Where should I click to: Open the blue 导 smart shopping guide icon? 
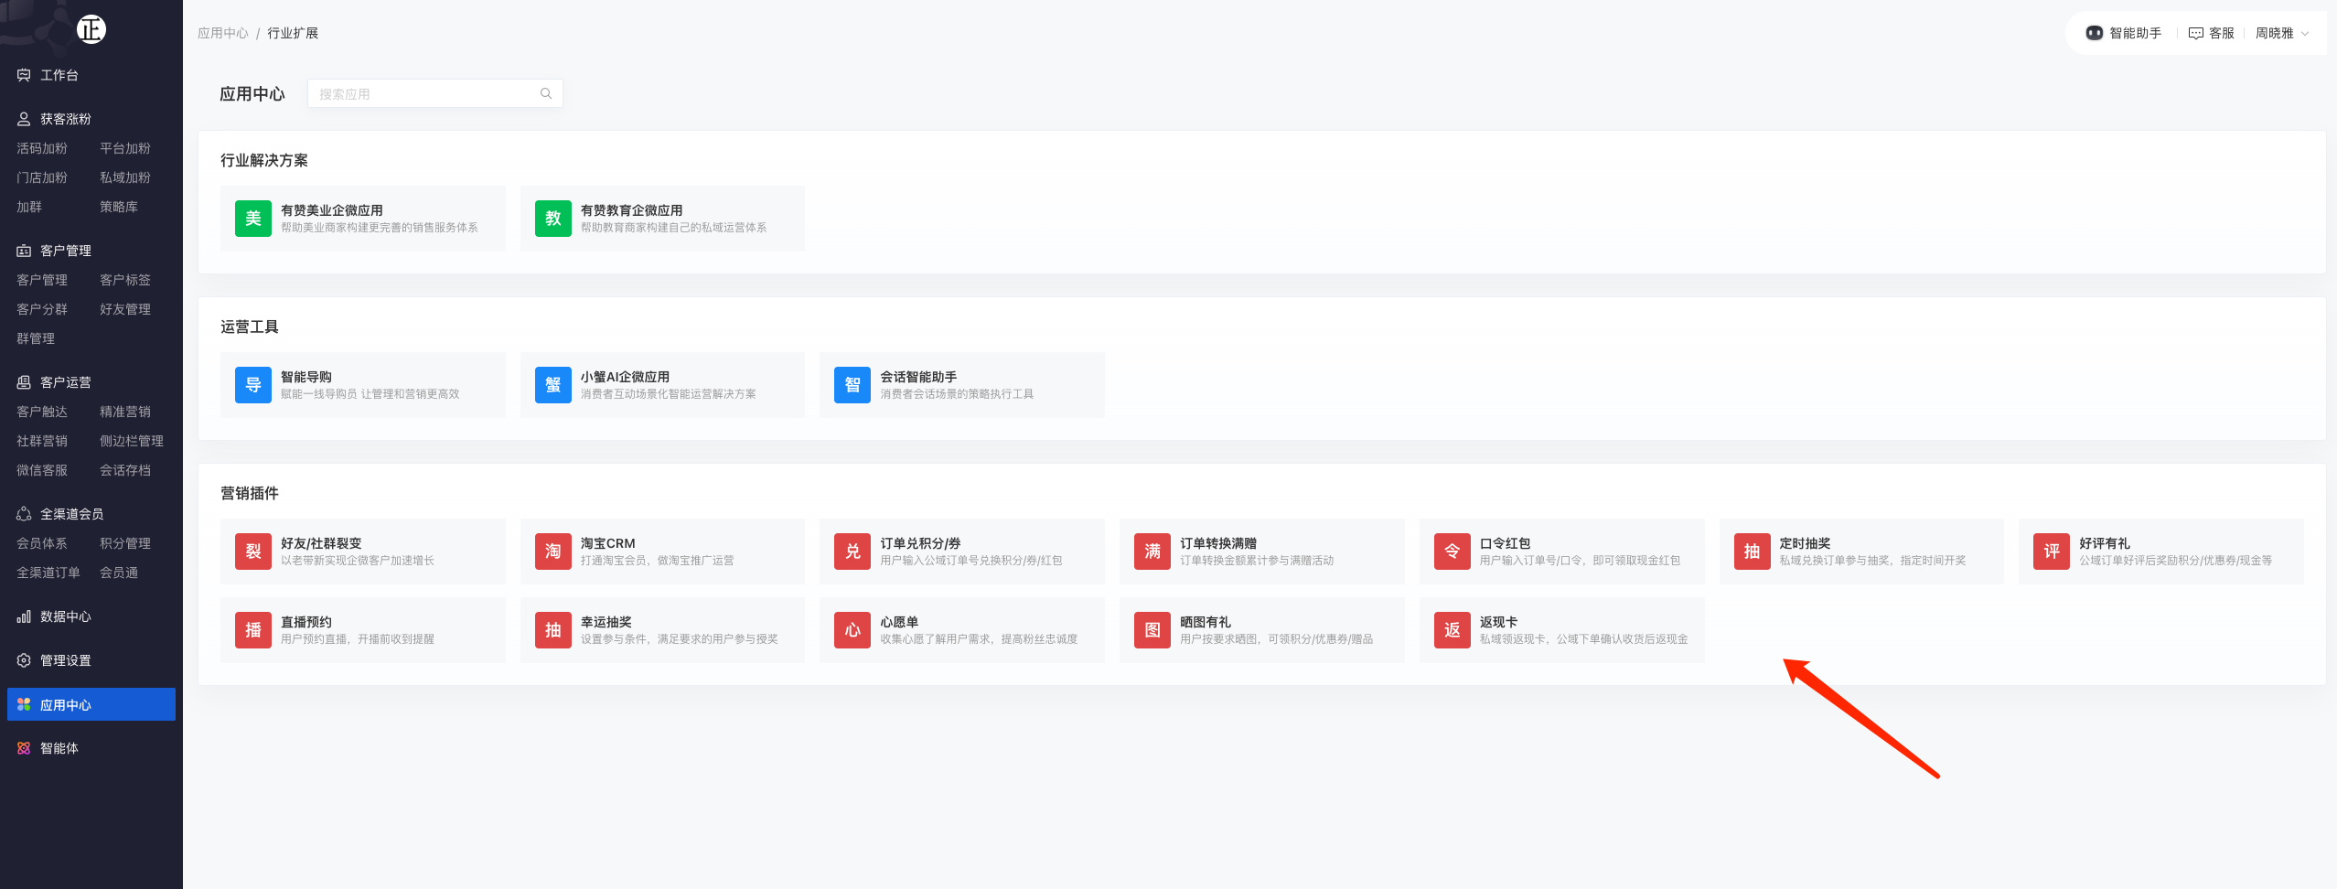(252, 385)
